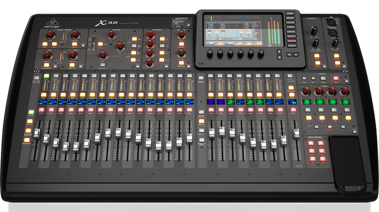Grab the Main fader cap
Viewport: 379px width, 212px height.
click(x=296, y=133)
